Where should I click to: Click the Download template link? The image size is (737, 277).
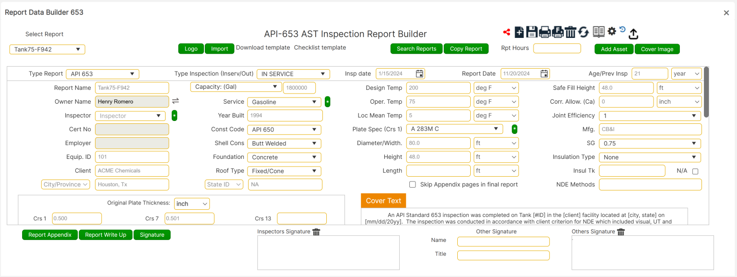(263, 48)
